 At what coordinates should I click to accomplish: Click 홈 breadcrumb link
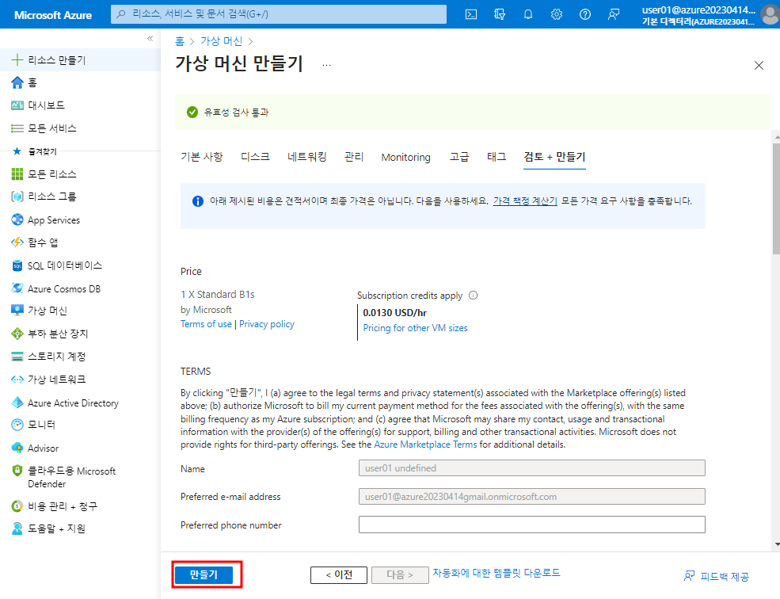coord(180,41)
